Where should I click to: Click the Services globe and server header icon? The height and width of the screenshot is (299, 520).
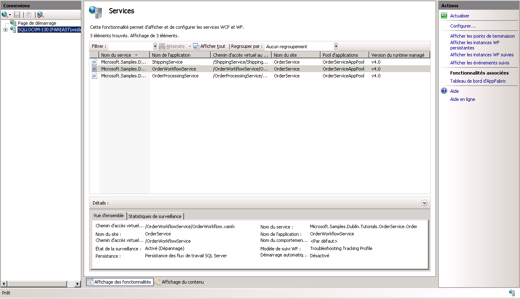[96, 12]
